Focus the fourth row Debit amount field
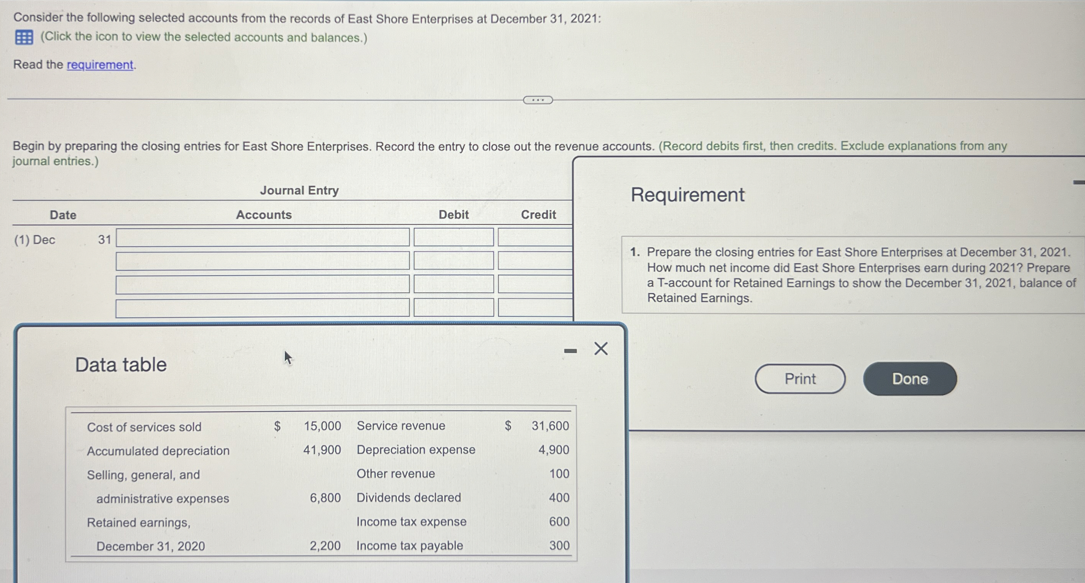The width and height of the screenshot is (1085, 583). (x=454, y=308)
